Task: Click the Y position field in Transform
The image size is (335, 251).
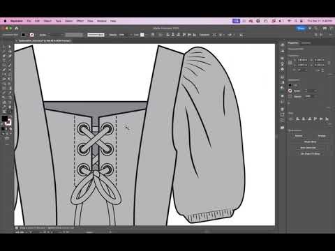Action: tap(302, 65)
